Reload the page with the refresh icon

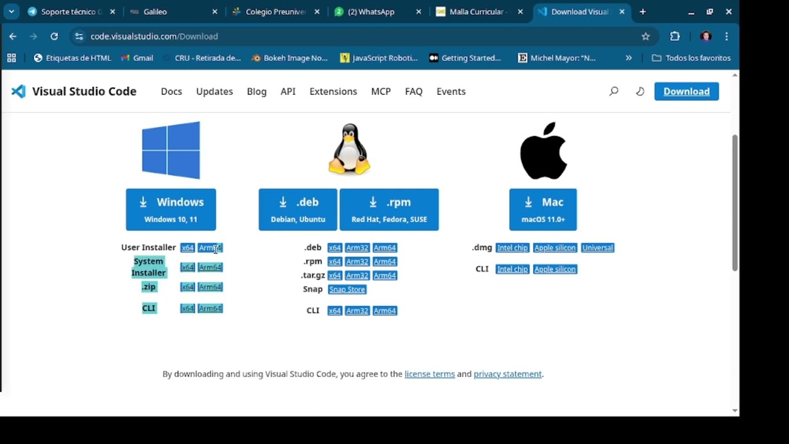click(x=54, y=36)
